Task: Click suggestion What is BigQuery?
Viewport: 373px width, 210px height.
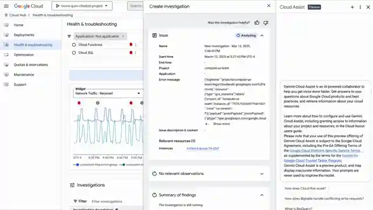Action: pos(298,209)
